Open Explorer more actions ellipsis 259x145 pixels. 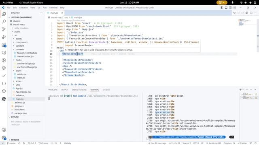coord(41,13)
